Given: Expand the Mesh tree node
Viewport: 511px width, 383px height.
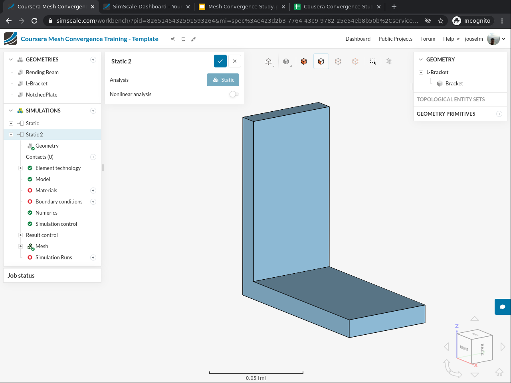Looking at the screenshot, I should tap(20, 246).
